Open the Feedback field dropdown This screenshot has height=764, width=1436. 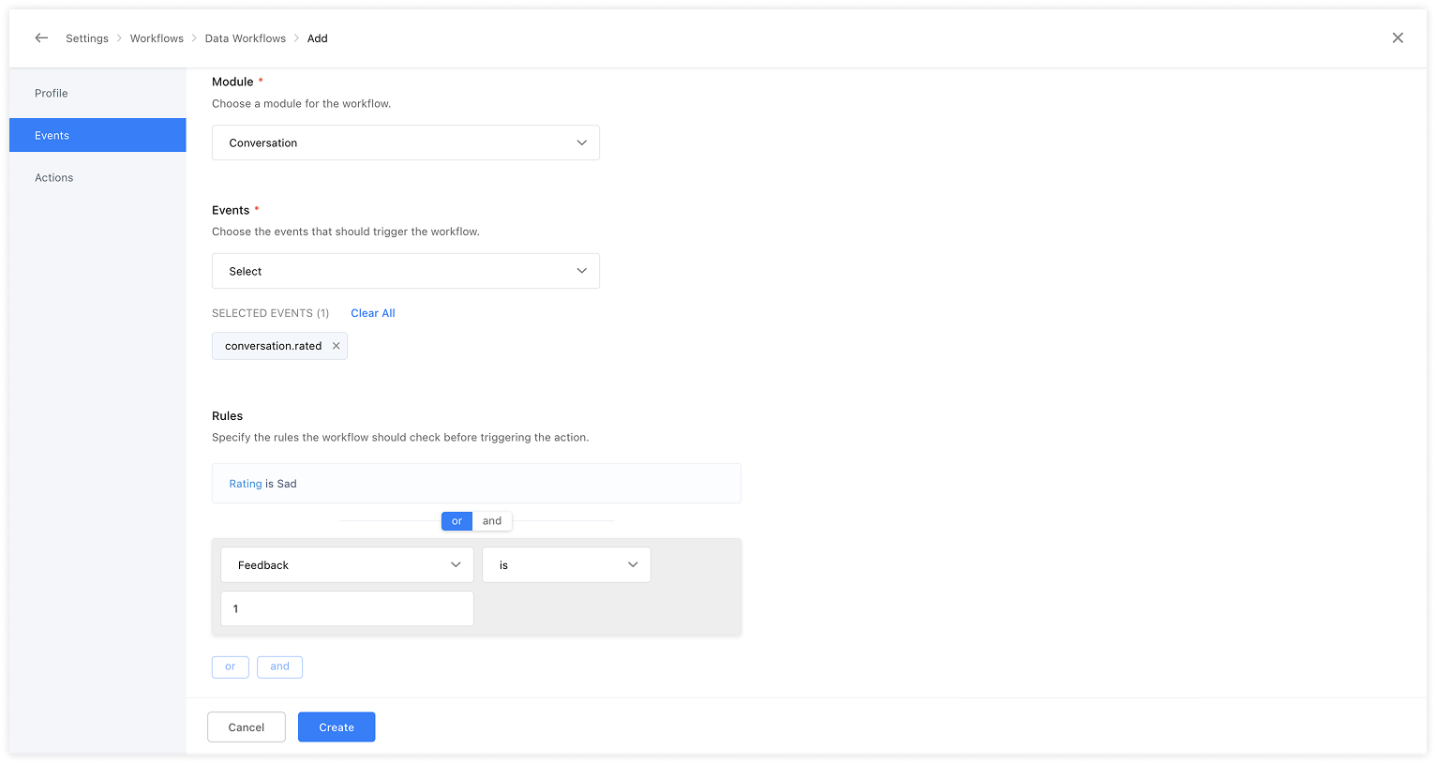point(347,565)
